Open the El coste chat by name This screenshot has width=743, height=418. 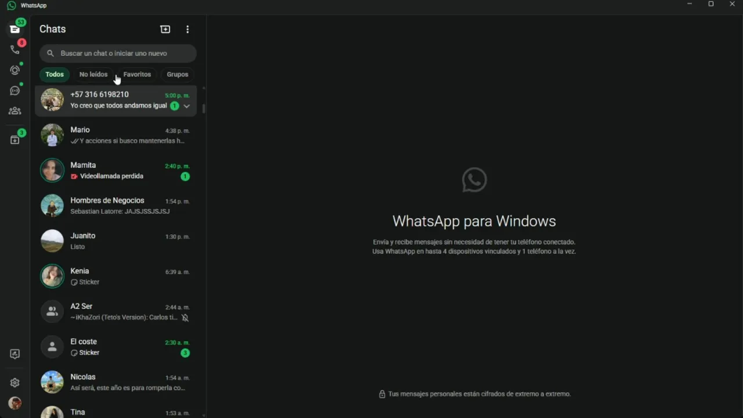(84, 342)
